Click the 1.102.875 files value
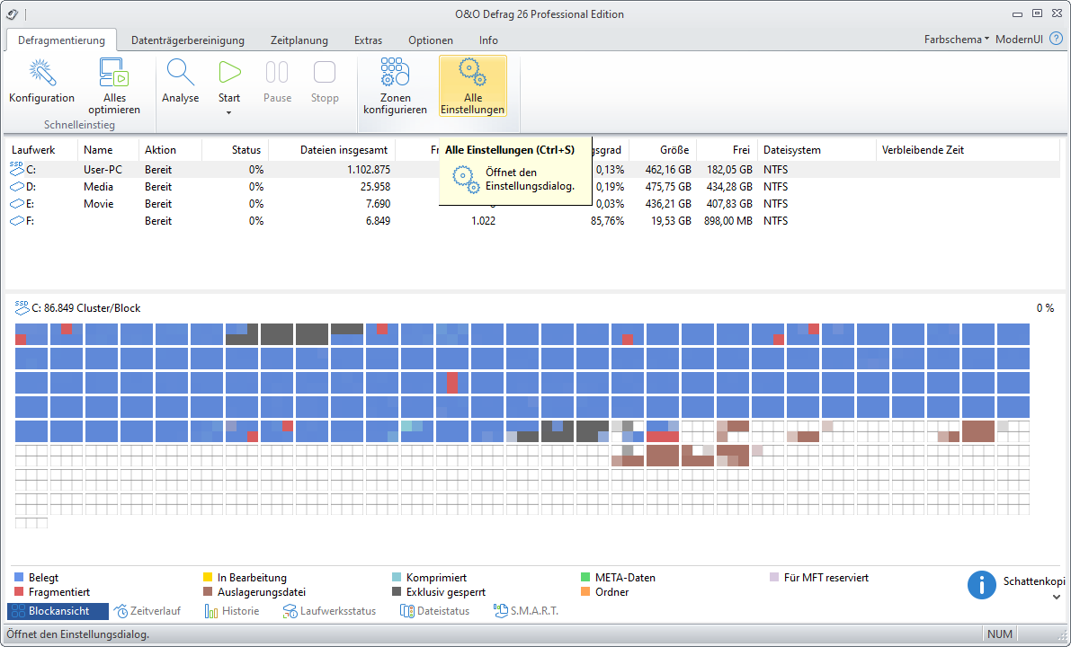 [x=369, y=169]
